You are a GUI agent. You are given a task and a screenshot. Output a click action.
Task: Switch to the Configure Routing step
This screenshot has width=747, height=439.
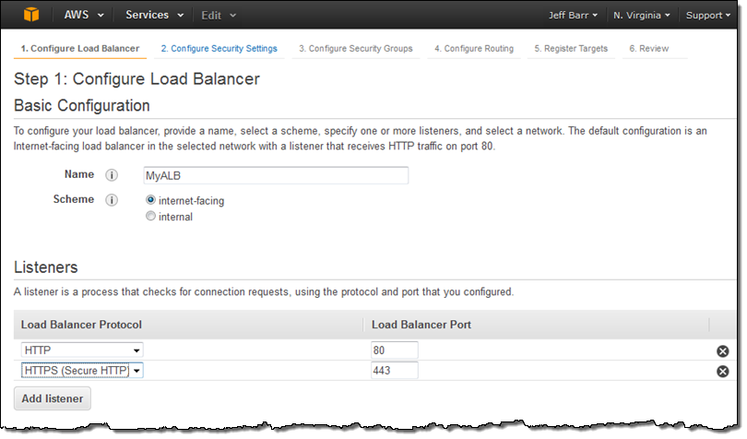(x=474, y=49)
